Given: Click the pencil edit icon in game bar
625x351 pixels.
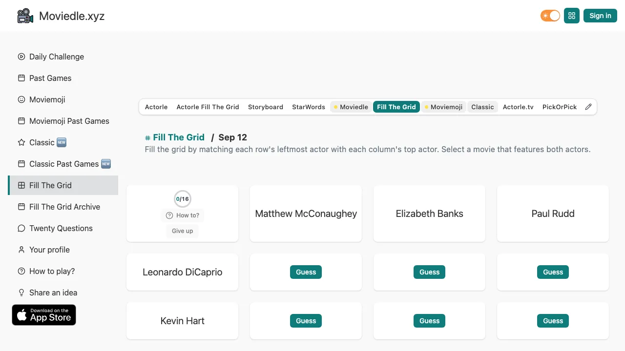Looking at the screenshot, I should (588, 107).
